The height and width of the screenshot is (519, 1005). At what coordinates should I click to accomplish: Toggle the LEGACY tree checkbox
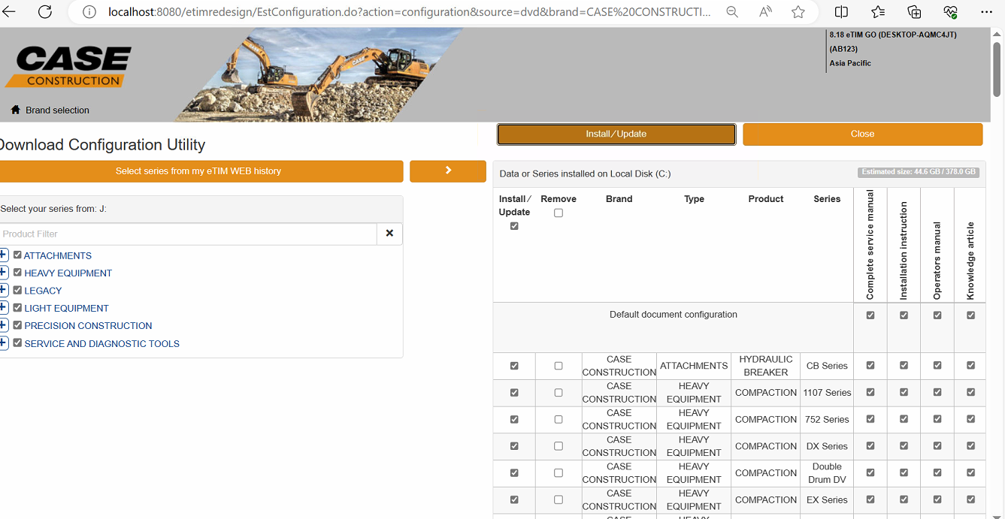17,290
